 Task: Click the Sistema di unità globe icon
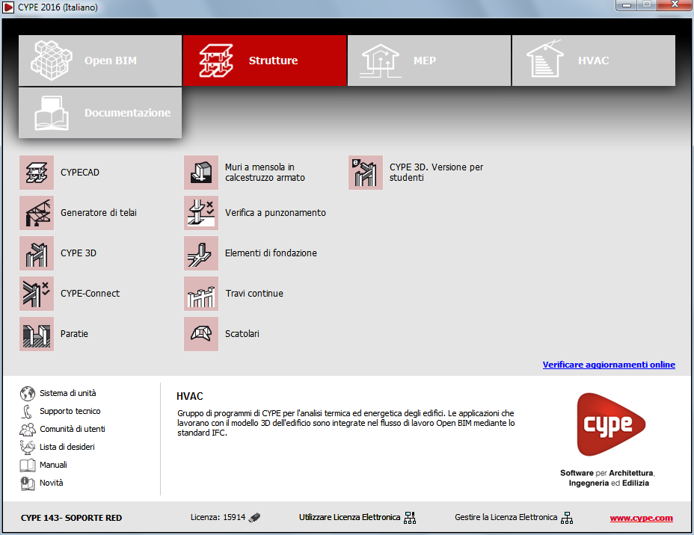click(x=28, y=393)
